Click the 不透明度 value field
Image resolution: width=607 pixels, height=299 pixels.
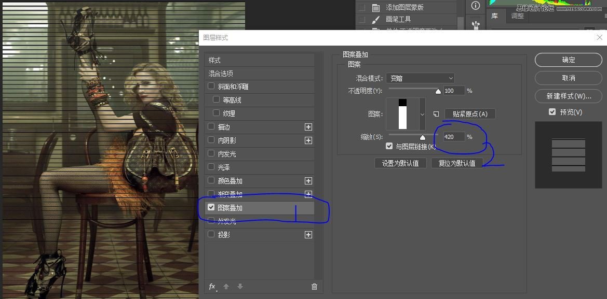pos(454,91)
